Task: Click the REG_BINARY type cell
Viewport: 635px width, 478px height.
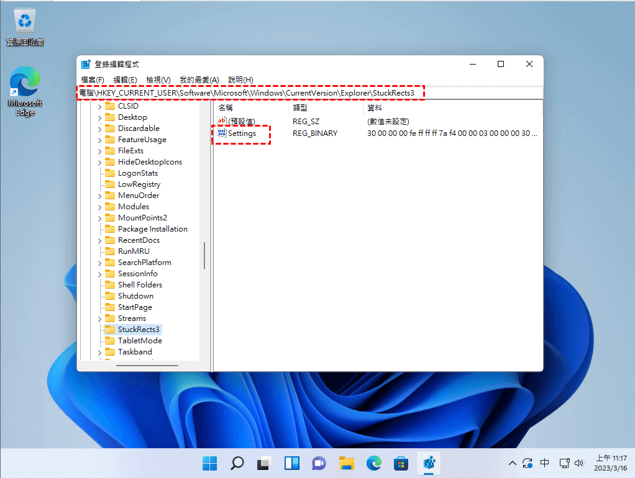Action: (315, 133)
